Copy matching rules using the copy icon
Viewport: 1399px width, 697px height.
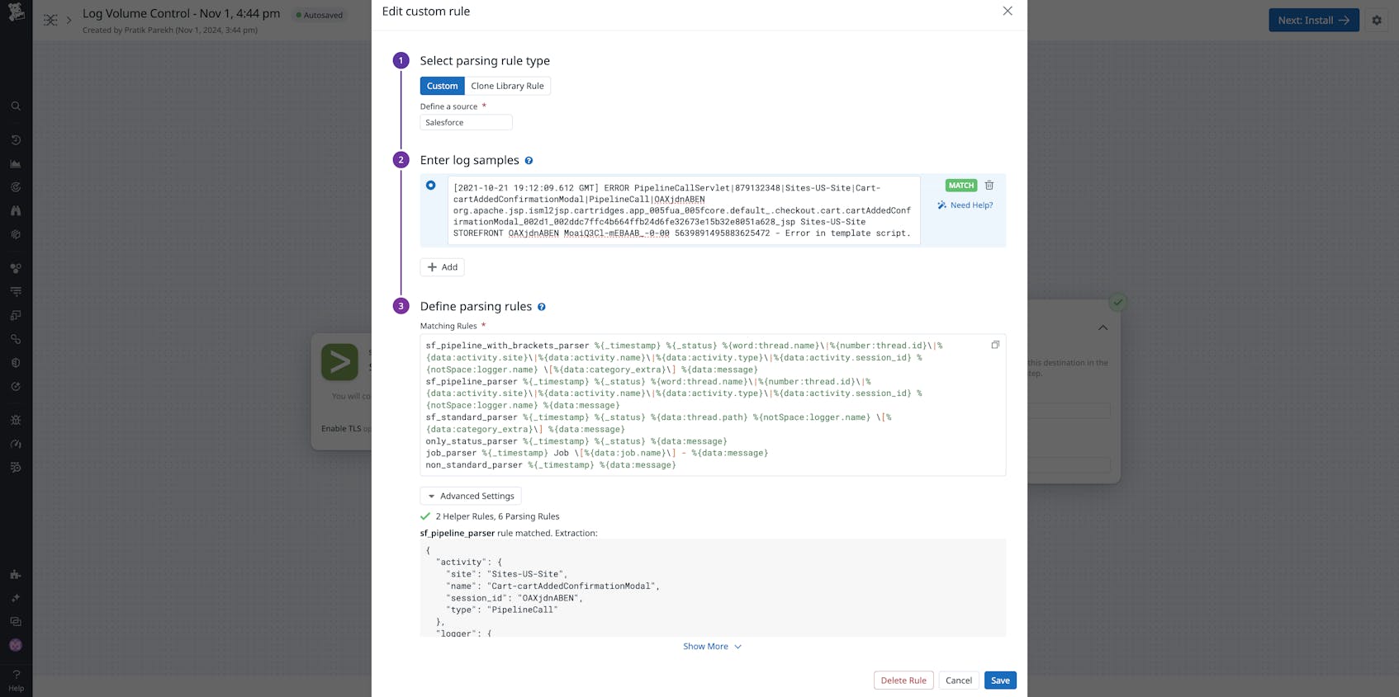pyautogui.click(x=995, y=345)
